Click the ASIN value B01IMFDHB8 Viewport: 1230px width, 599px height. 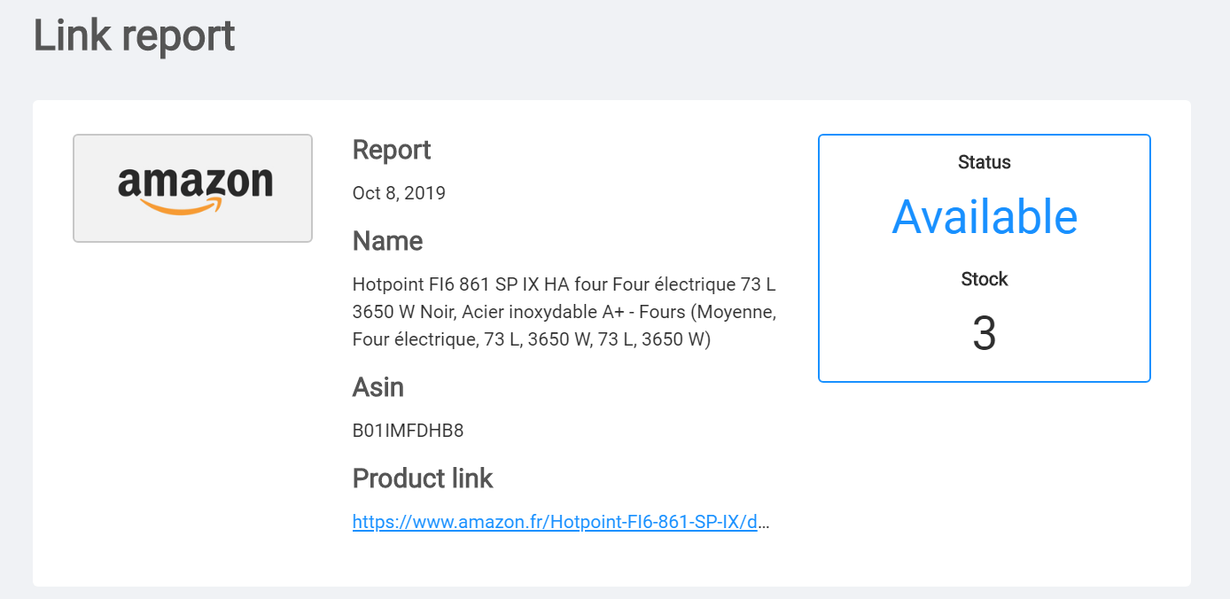(408, 431)
